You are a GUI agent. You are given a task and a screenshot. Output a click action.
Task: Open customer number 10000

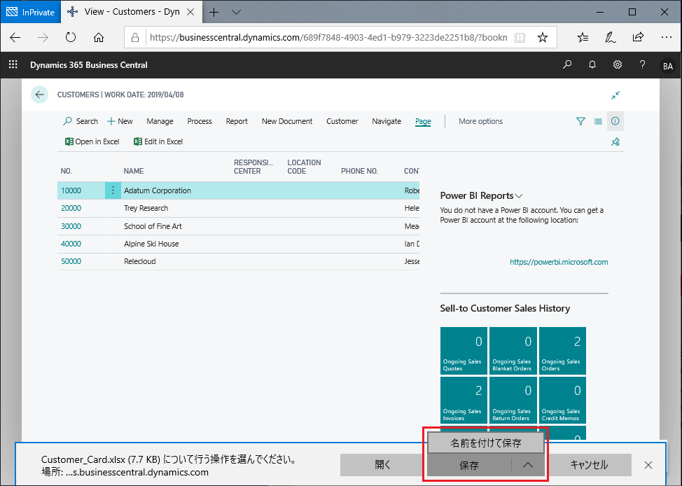[71, 190]
